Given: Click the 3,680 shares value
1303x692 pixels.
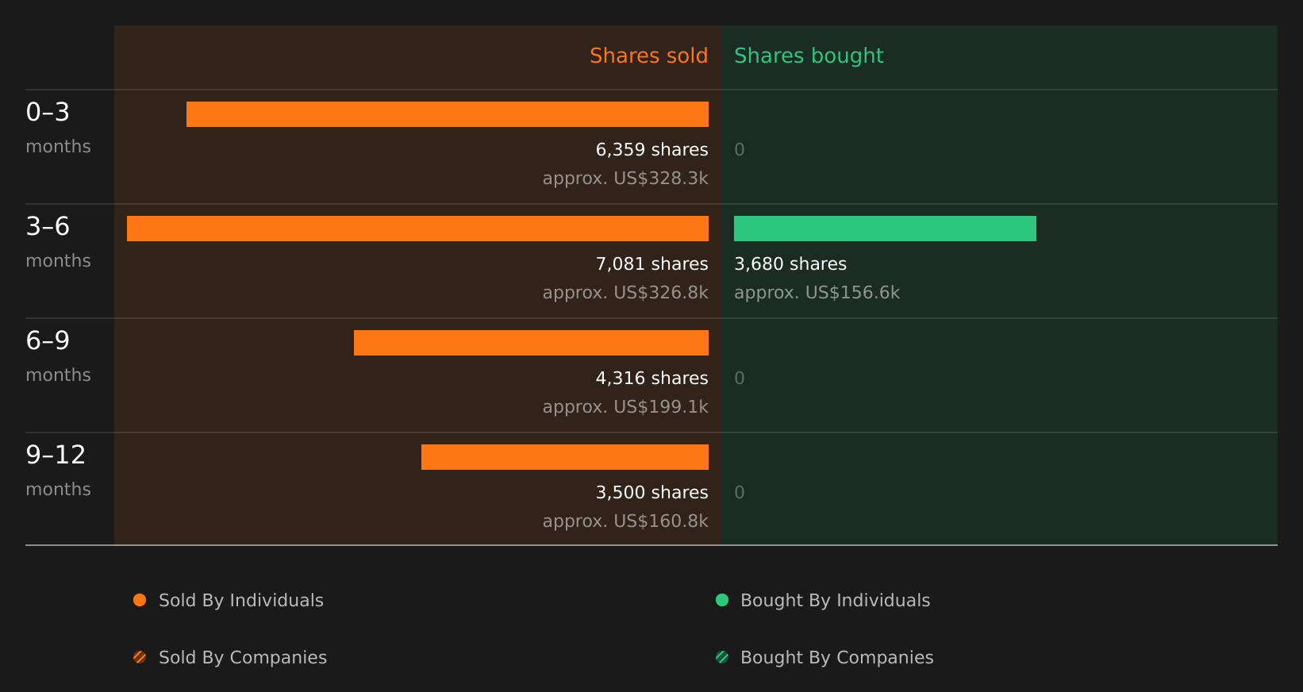Looking at the screenshot, I should [x=790, y=264].
